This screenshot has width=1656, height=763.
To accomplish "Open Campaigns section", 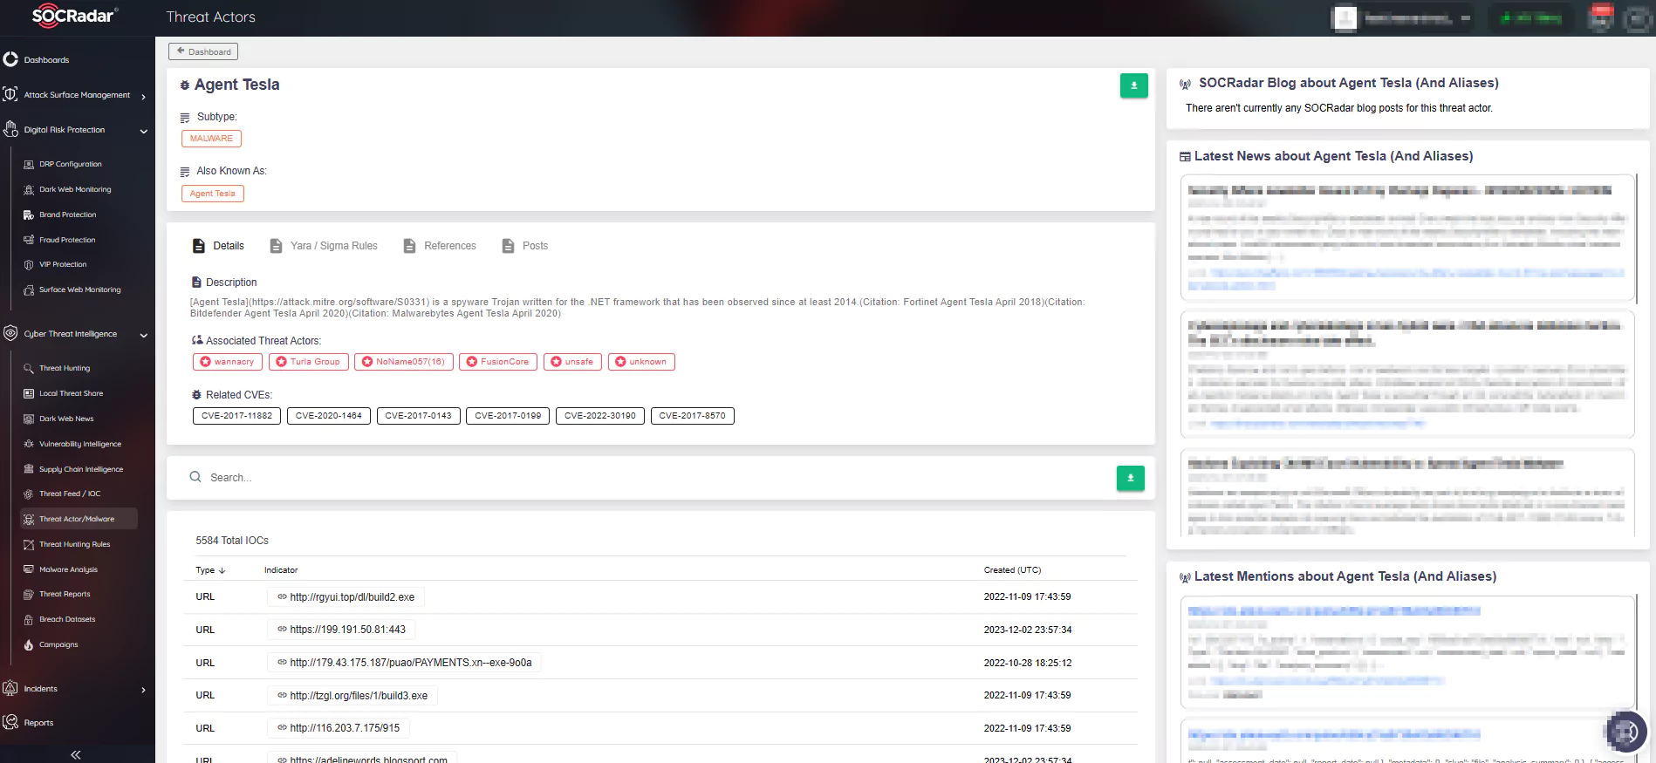I will click(58, 644).
